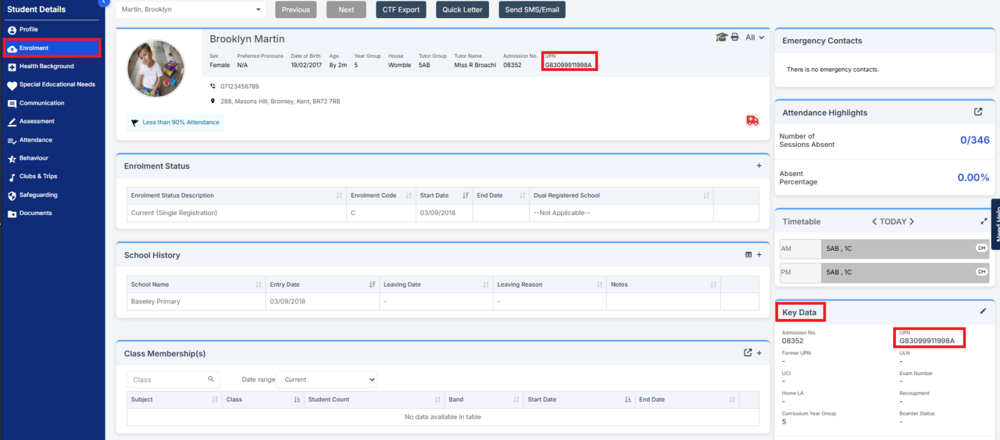The image size is (1000, 440).
Task: Open Special Educational Needs in sidebar
Action: point(57,84)
